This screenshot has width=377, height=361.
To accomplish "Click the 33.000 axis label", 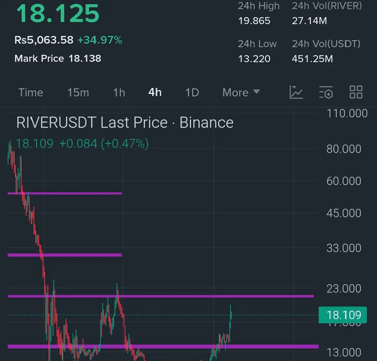I will coord(344,248).
